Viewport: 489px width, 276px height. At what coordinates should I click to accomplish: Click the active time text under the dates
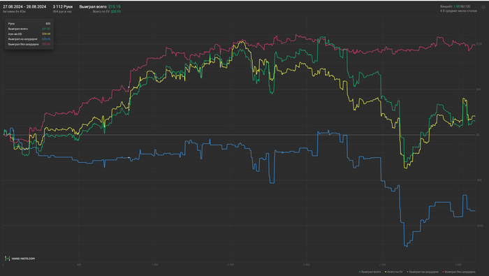tap(14, 12)
